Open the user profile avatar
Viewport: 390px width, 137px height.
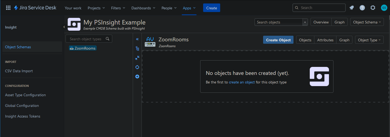[x=384, y=8]
